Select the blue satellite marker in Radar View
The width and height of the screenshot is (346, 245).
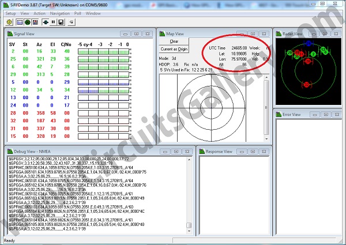(x=309, y=43)
